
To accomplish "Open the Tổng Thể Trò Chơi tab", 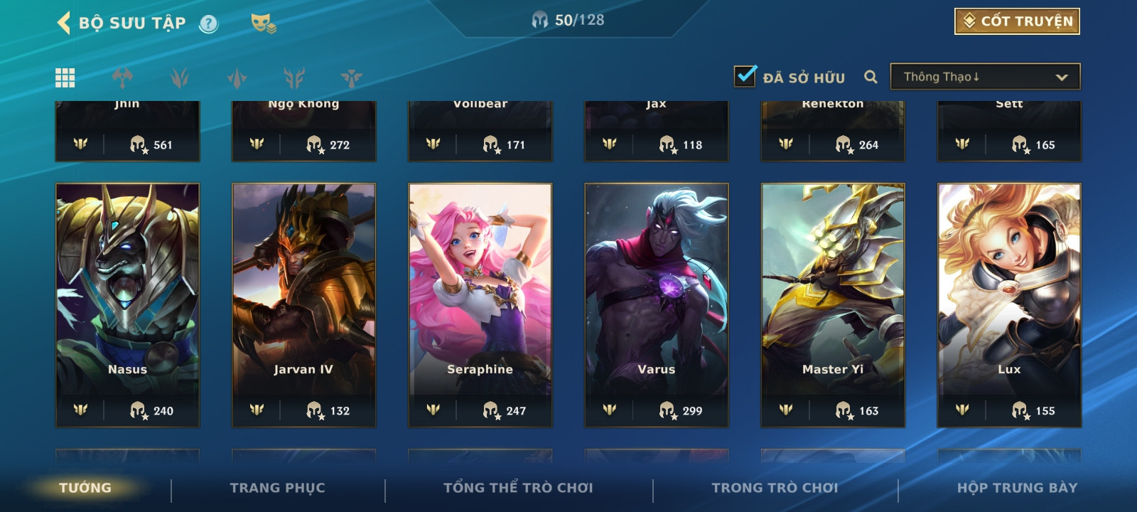I will pyautogui.click(x=518, y=488).
